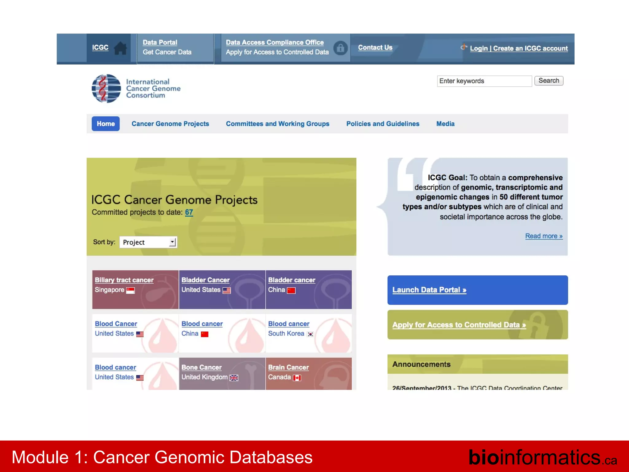This screenshot has height=472, width=629.
Task: Open Committees and Working Groups menu
Action: click(x=278, y=124)
